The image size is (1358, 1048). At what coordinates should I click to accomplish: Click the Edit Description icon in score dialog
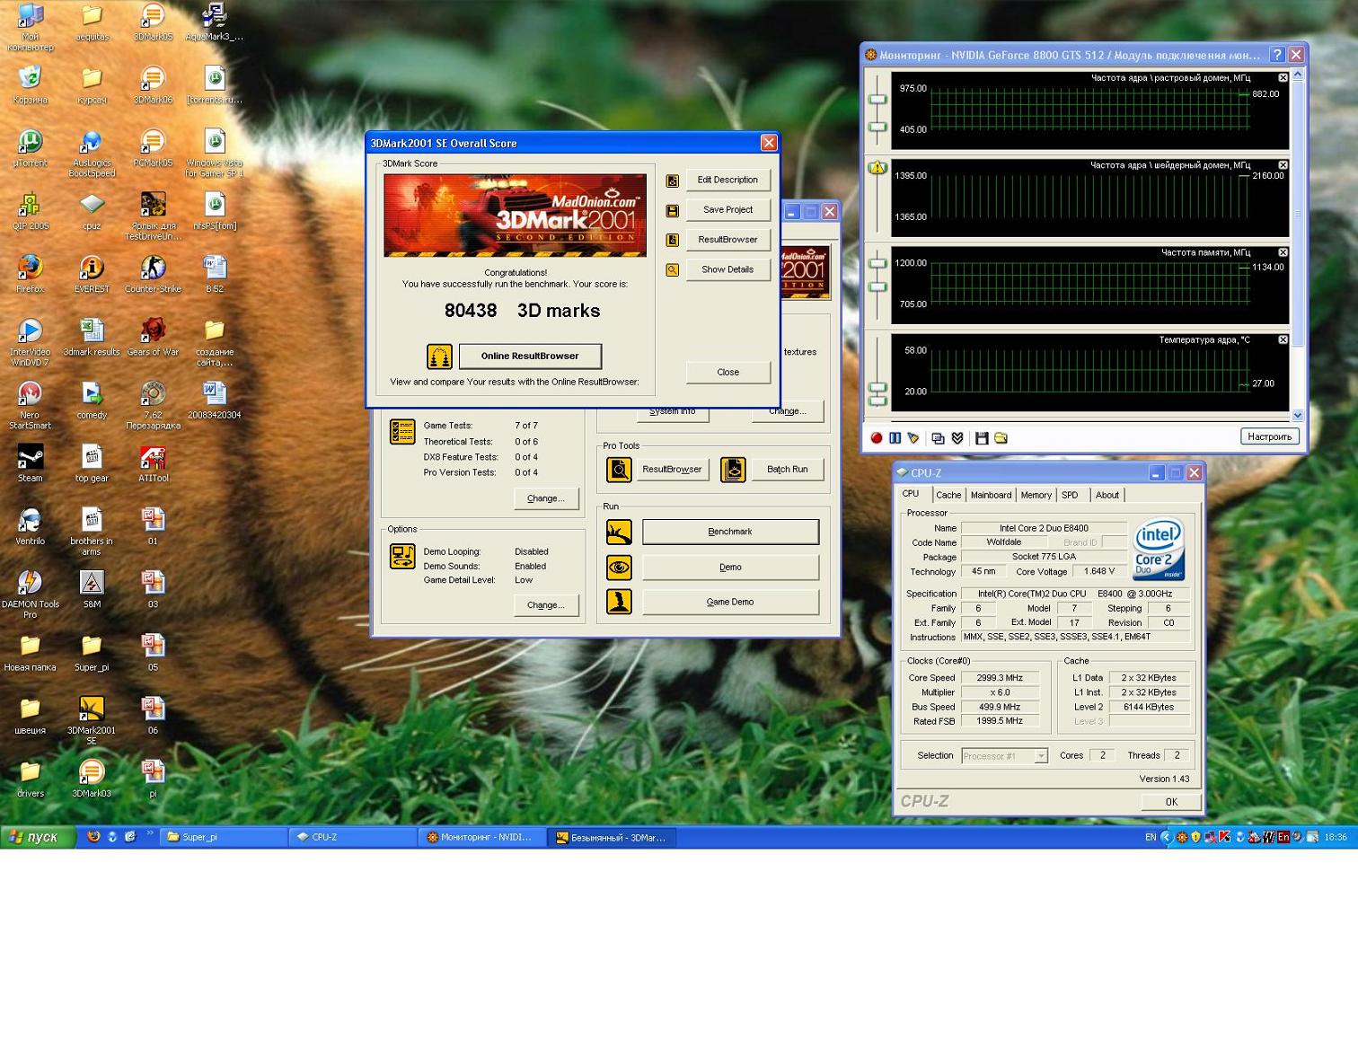click(672, 181)
